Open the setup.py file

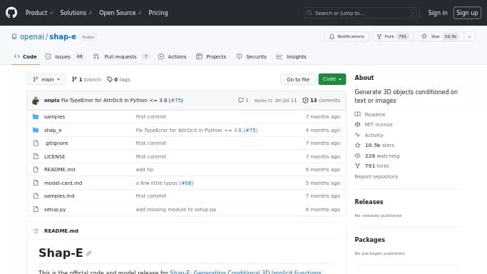tap(55, 209)
